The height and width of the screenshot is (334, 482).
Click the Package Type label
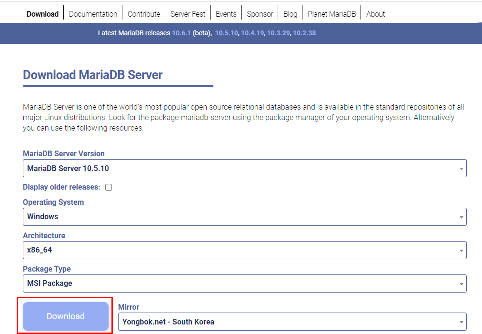[x=47, y=269]
